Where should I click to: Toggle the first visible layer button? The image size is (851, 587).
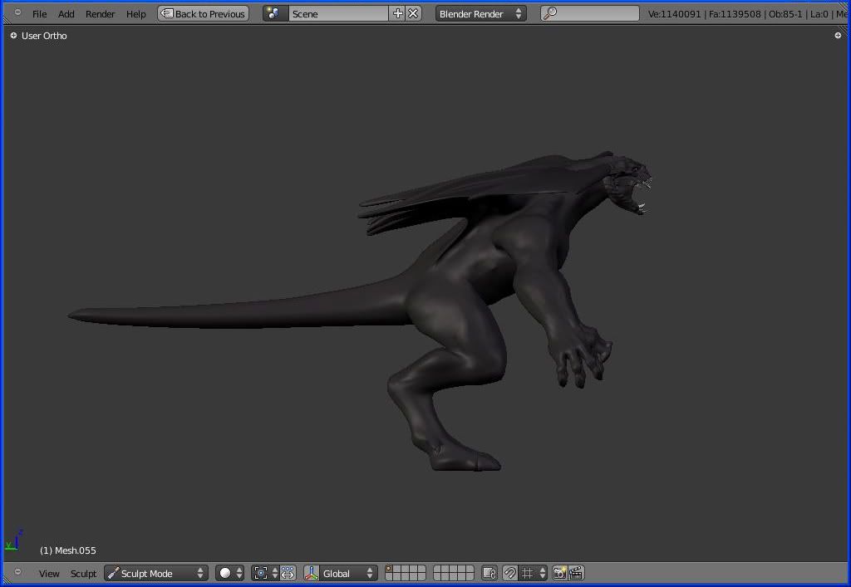click(391, 570)
